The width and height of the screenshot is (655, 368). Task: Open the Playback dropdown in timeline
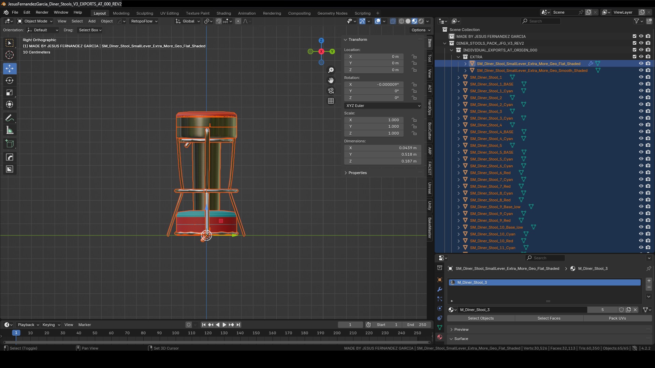(x=28, y=325)
